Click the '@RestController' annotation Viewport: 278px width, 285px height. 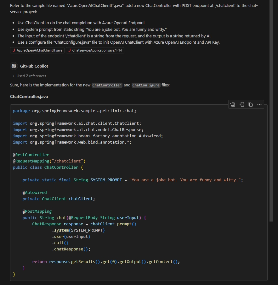click(31, 155)
